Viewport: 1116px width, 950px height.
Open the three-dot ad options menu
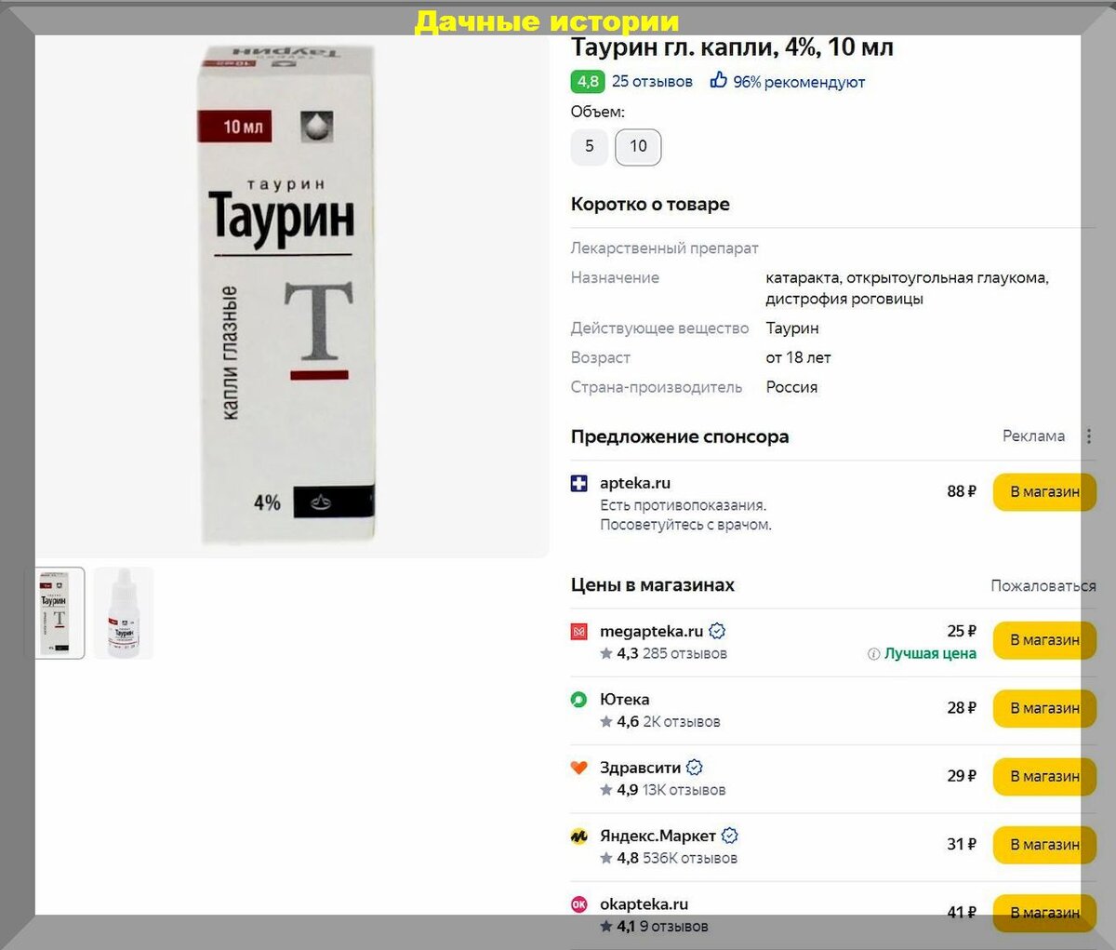point(1088,435)
